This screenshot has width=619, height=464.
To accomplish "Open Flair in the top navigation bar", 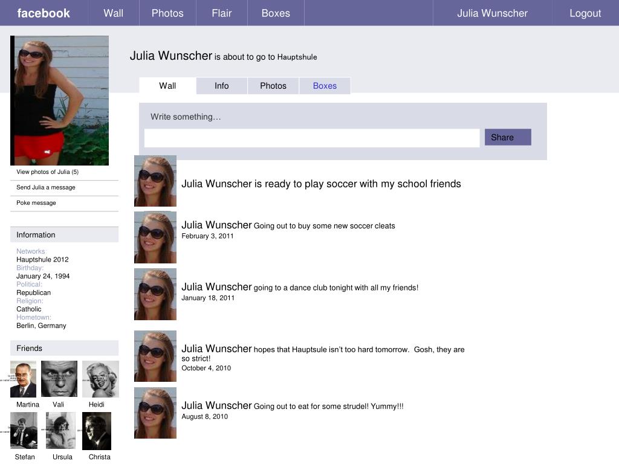I will [x=221, y=13].
